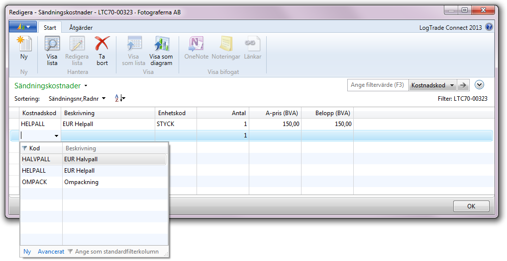Select the HELPALL entry in dropdown list
Viewport: 507px width, 261px height.
pyautogui.click(x=34, y=171)
